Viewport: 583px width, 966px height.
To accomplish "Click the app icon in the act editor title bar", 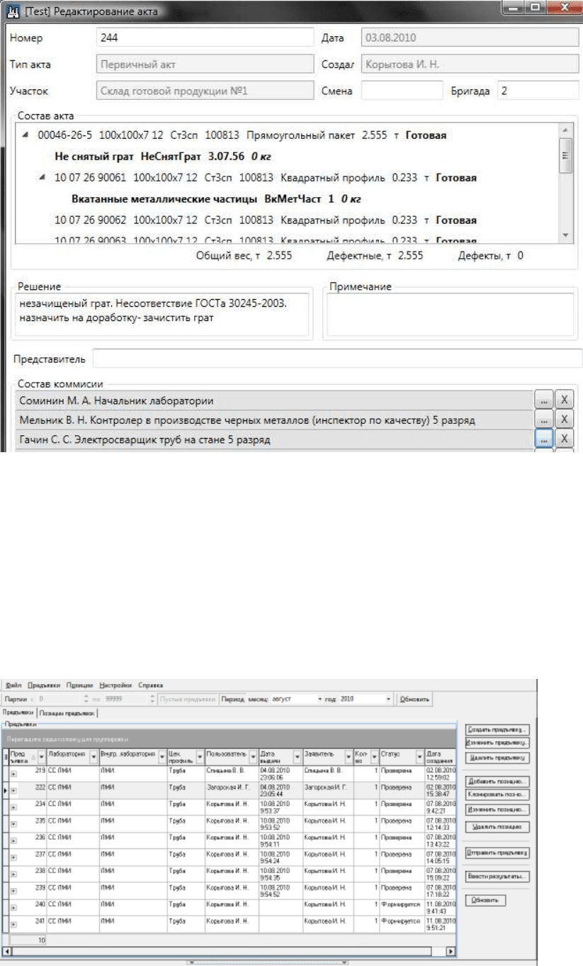I will tap(12, 12).
